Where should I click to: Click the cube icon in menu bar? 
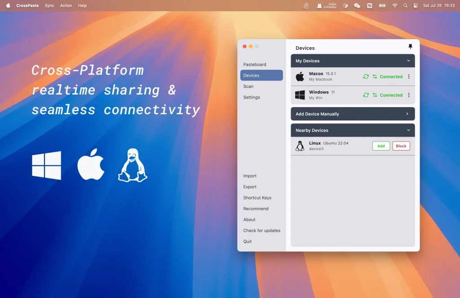pyautogui.click(x=345, y=5)
